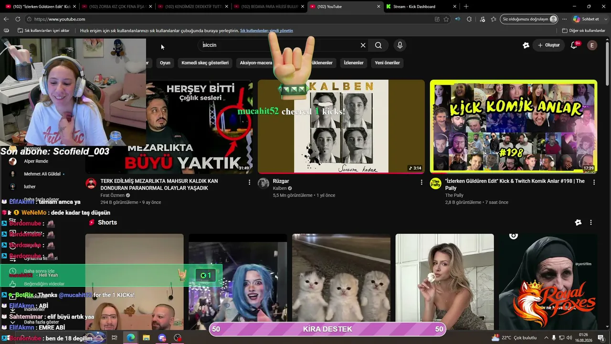Select the 'Komedi skeç gösterileri' chip
The image size is (611, 344).
[x=205, y=63]
